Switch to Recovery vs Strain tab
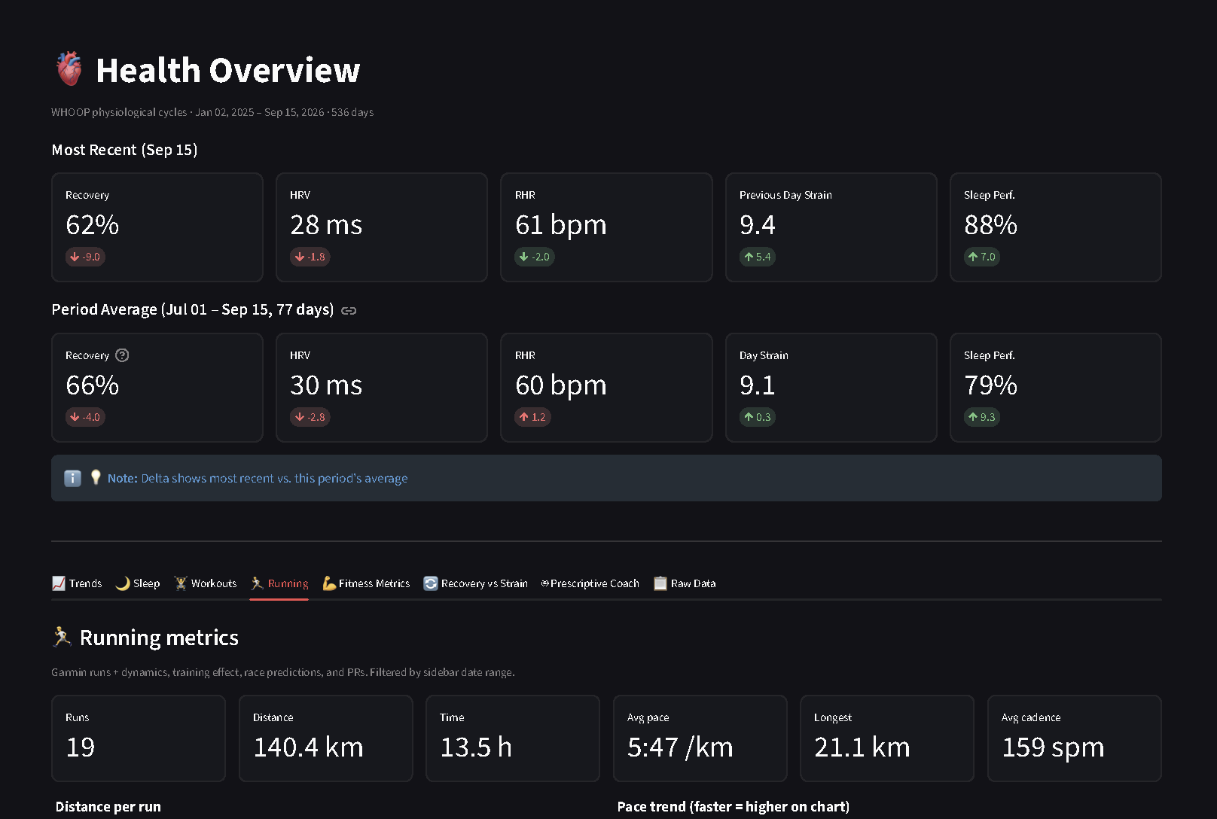1217x819 pixels. click(x=475, y=583)
